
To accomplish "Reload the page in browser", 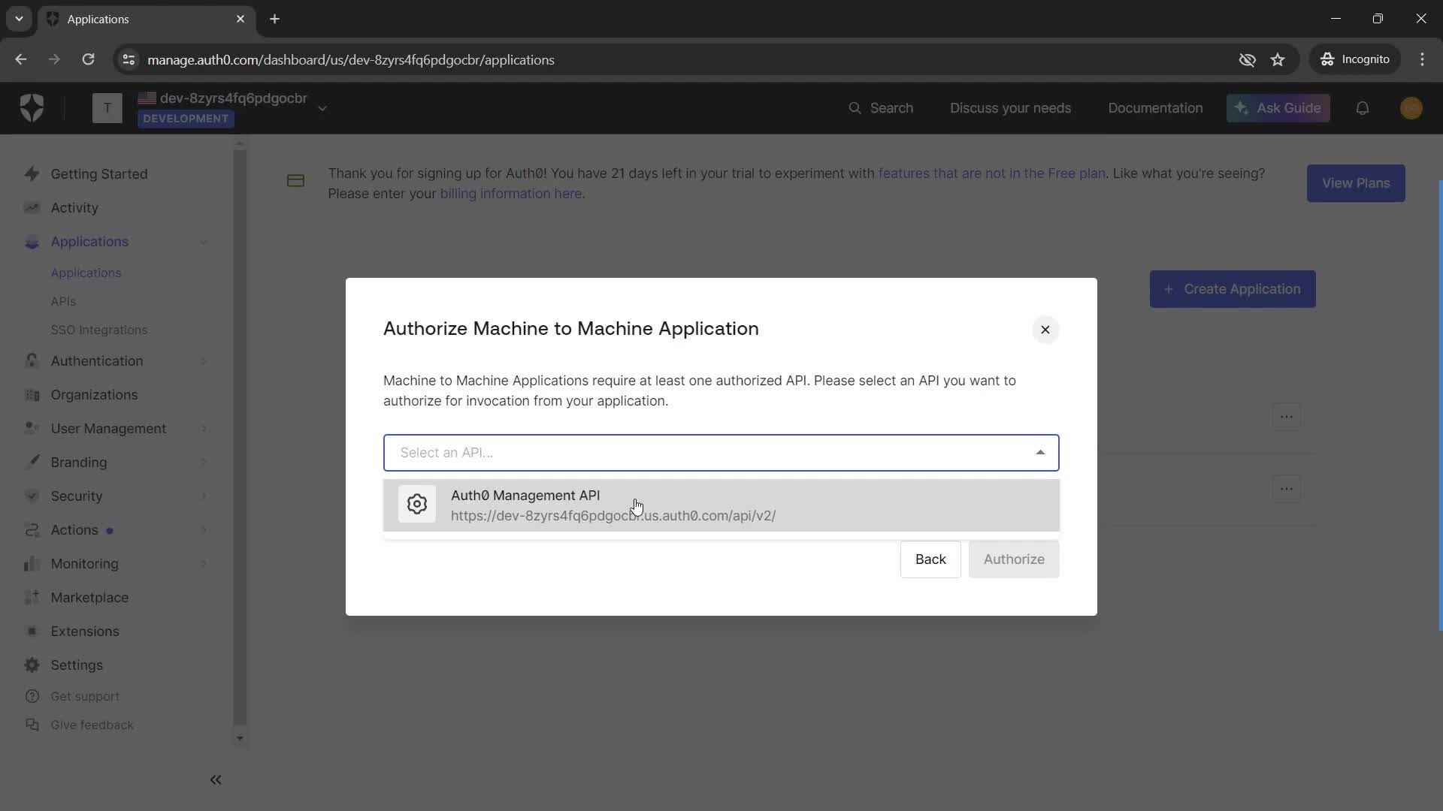I will 88,59.
